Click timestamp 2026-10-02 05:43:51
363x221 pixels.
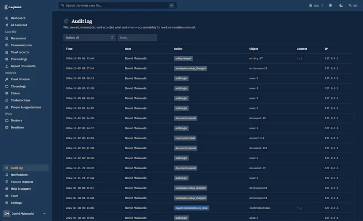pyautogui.click(x=80, y=138)
